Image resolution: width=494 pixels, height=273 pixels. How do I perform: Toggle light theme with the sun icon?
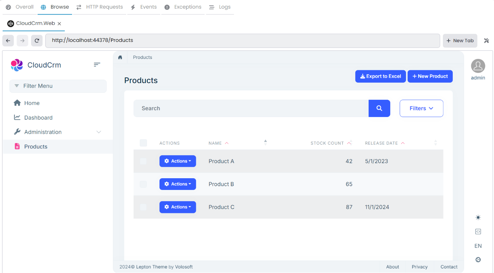click(x=478, y=217)
